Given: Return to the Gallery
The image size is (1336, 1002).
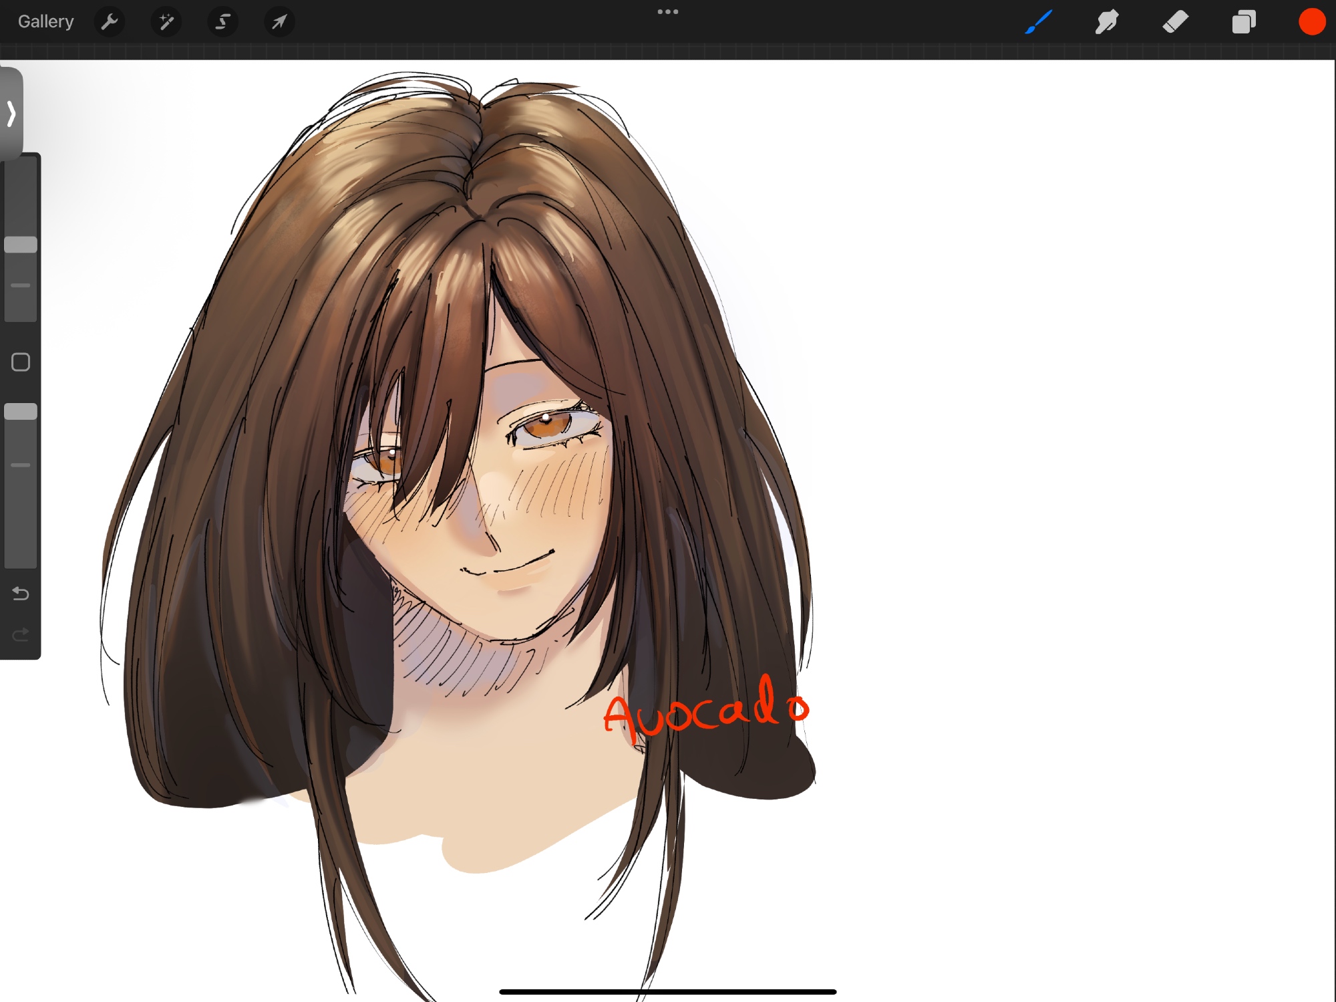Looking at the screenshot, I should [x=45, y=22].
